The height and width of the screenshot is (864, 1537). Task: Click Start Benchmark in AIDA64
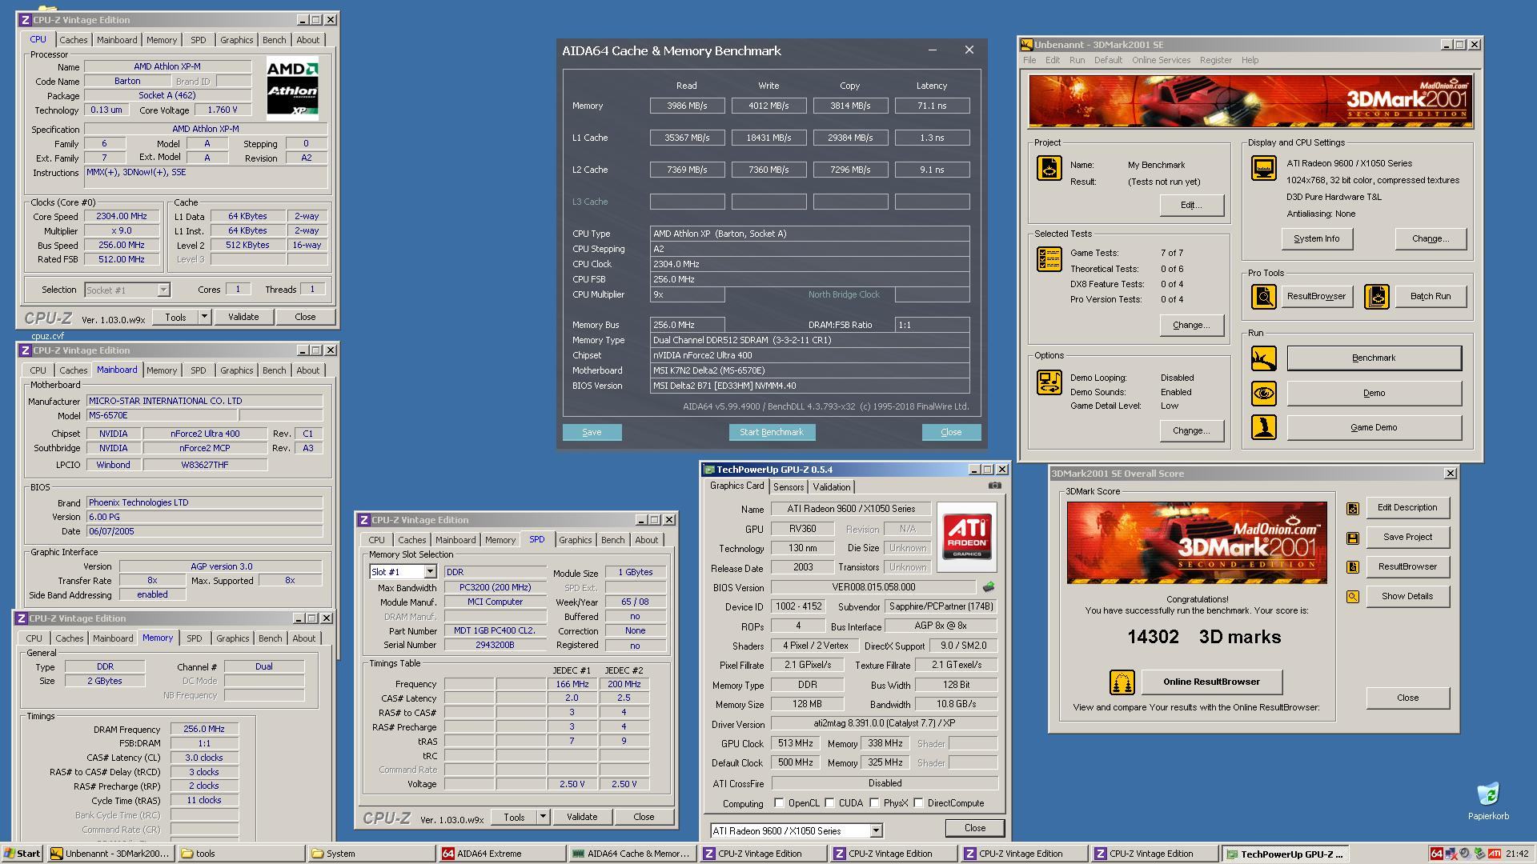(772, 433)
